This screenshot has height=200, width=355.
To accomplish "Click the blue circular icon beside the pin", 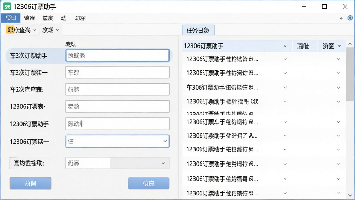I will coord(350,18).
